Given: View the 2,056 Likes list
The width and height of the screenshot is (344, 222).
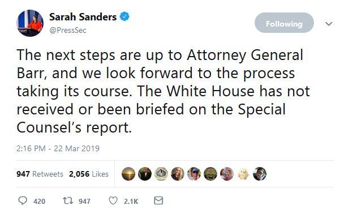Looking at the screenshot, I should [89, 174].
